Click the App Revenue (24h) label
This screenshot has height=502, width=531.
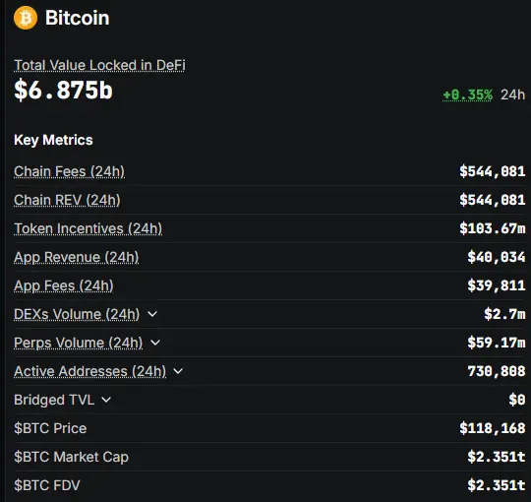[77, 257]
